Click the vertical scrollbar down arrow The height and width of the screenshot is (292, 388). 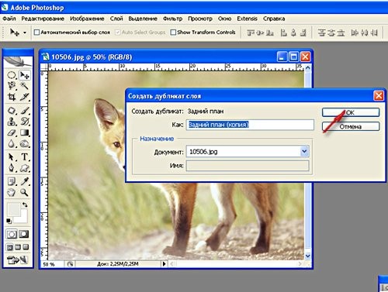coord(307,256)
